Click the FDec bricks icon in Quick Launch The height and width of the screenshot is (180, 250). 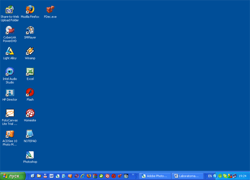point(120,176)
